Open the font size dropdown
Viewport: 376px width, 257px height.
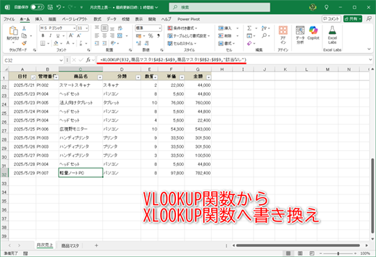[86, 28]
